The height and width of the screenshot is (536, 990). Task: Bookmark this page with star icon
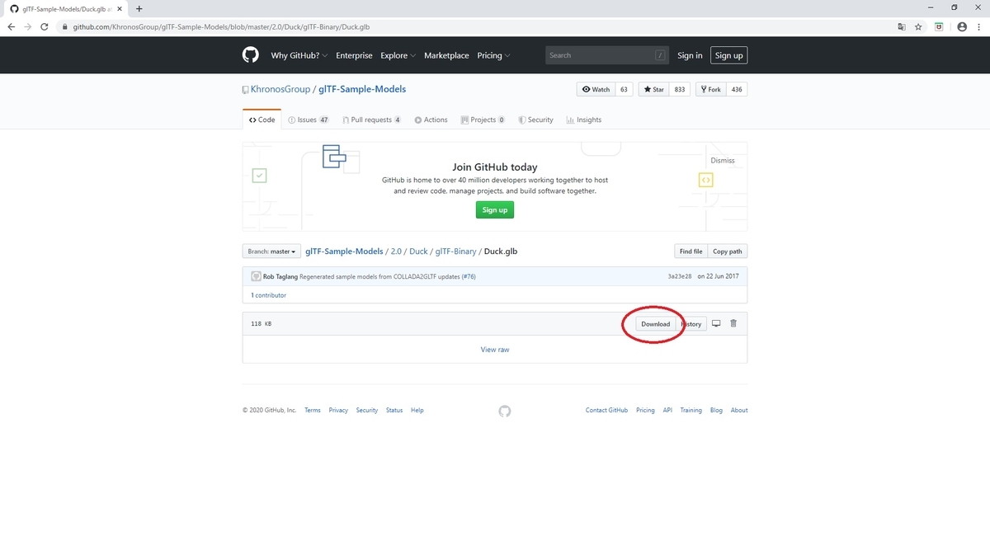point(918,26)
